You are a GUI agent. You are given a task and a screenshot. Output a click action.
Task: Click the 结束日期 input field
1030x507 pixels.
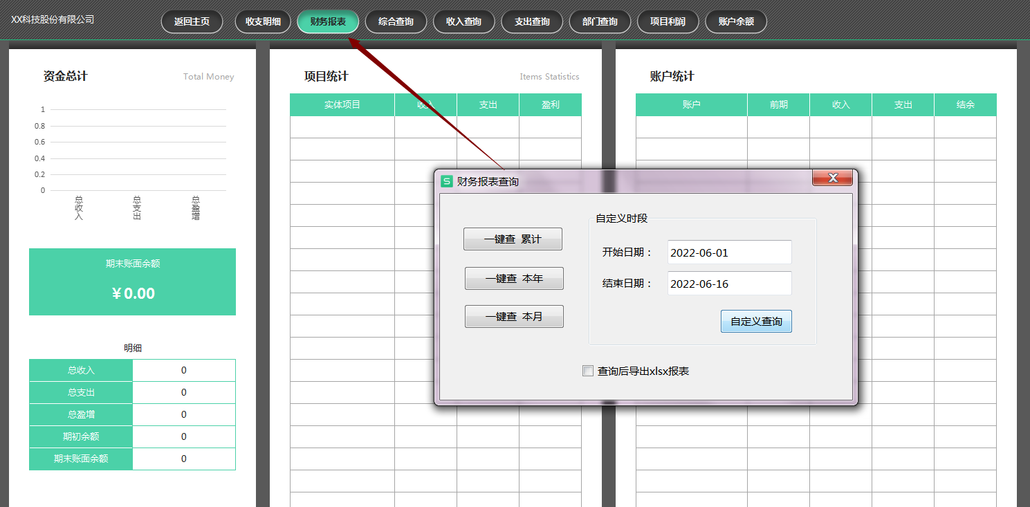(729, 284)
